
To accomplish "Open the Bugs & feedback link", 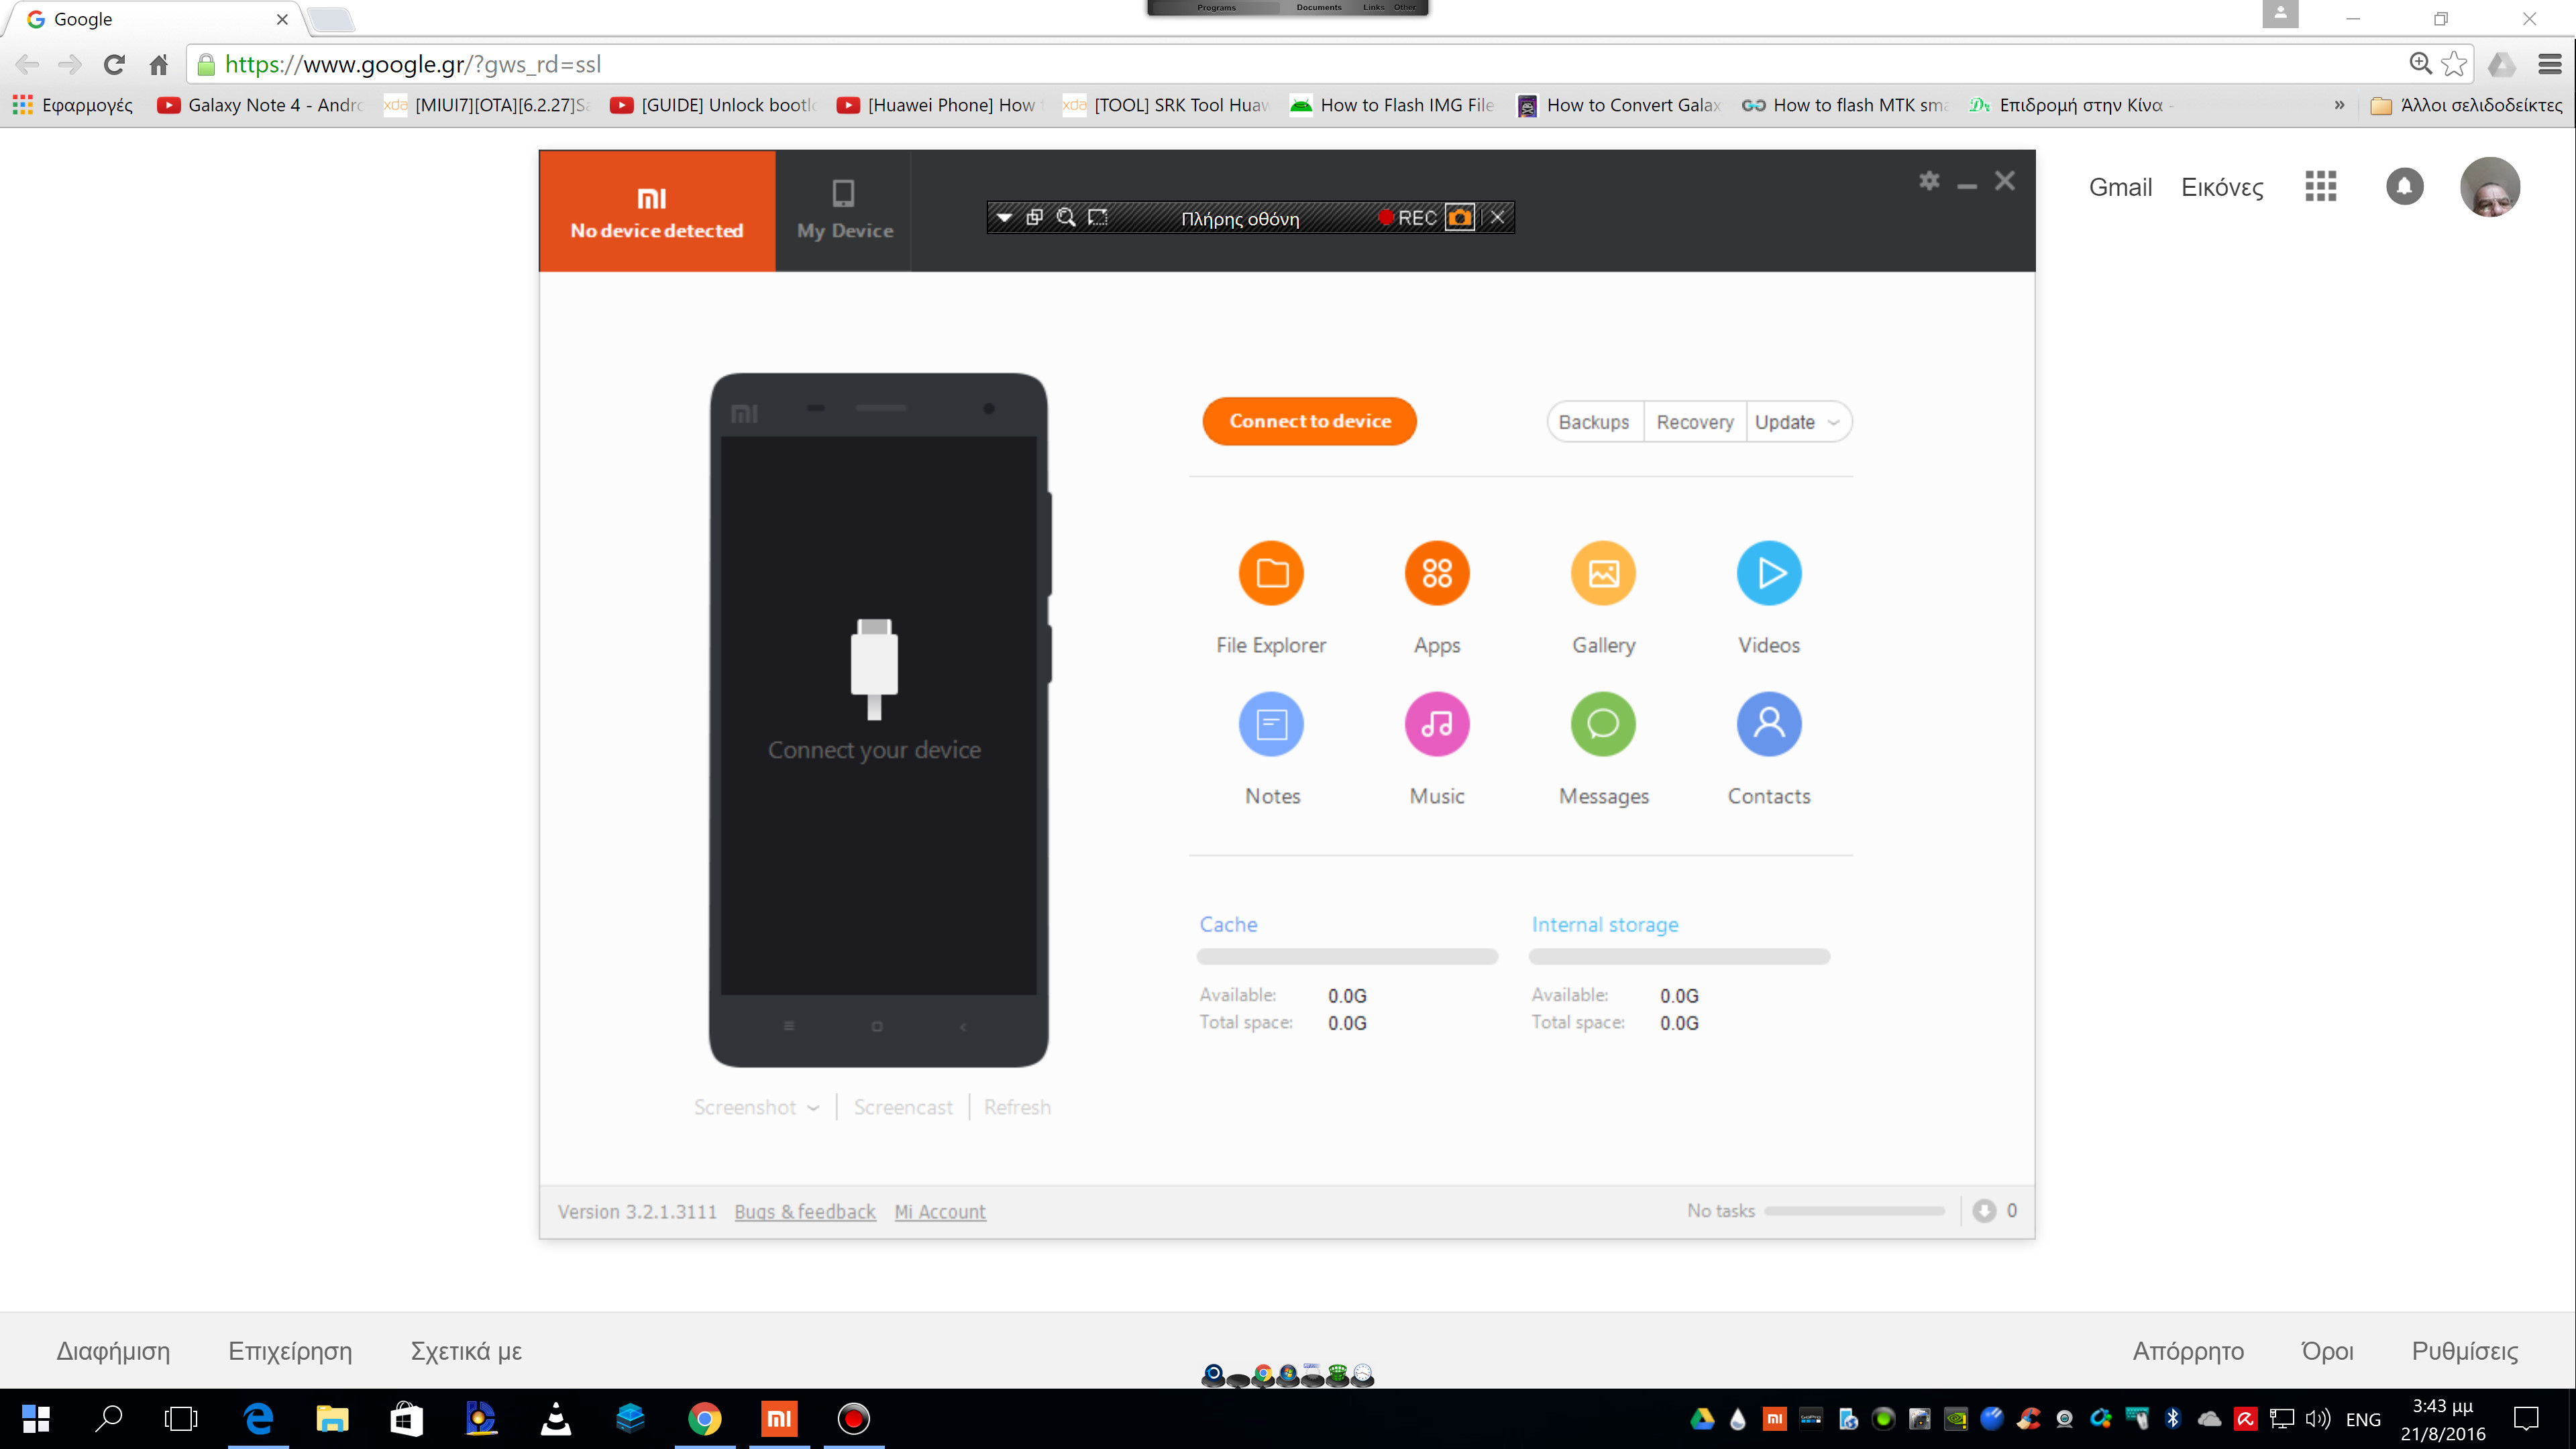I will [804, 1212].
